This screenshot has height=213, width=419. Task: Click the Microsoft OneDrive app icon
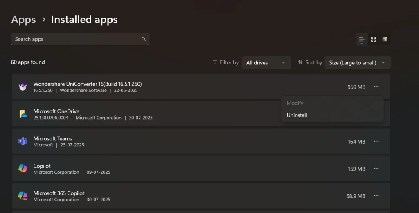pyautogui.click(x=23, y=114)
